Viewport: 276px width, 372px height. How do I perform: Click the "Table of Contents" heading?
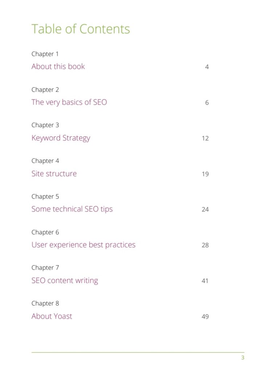tap(81, 29)
